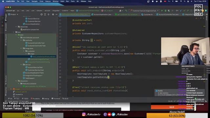The width and height of the screenshot is (210, 118).
Task: Place cursor on restTemplate.getForEntity line
Action: (93, 77)
